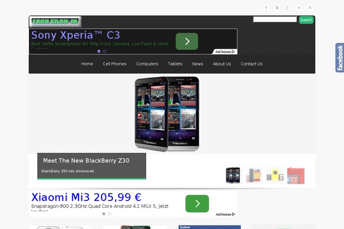Image resolution: width=344 pixels, height=229 pixels.
Task: Open the RSS feed icon
Action: [310, 7]
